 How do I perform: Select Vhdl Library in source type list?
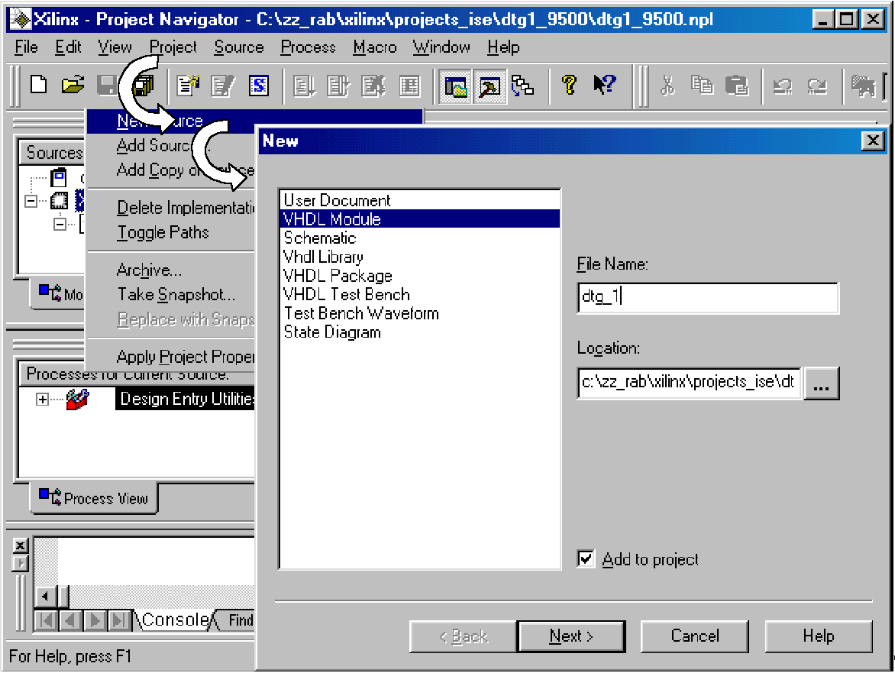[x=419, y=257]
